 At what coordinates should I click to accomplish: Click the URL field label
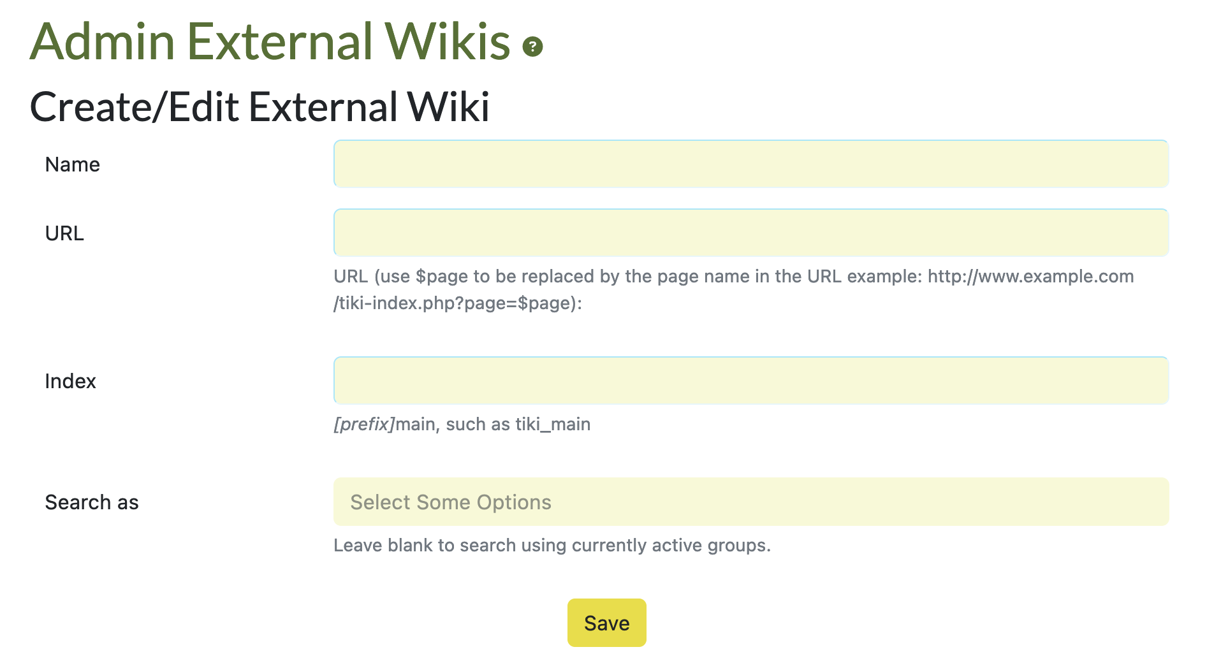64,233
